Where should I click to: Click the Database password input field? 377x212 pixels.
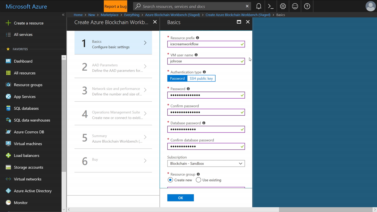(206, 129)
